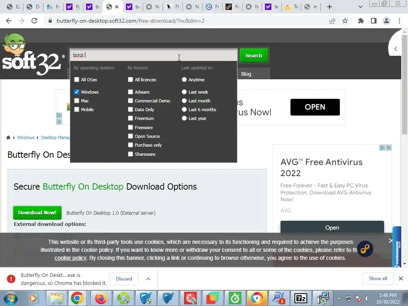
Task: Check the All licences checkbox
Action: coord(131,80)
